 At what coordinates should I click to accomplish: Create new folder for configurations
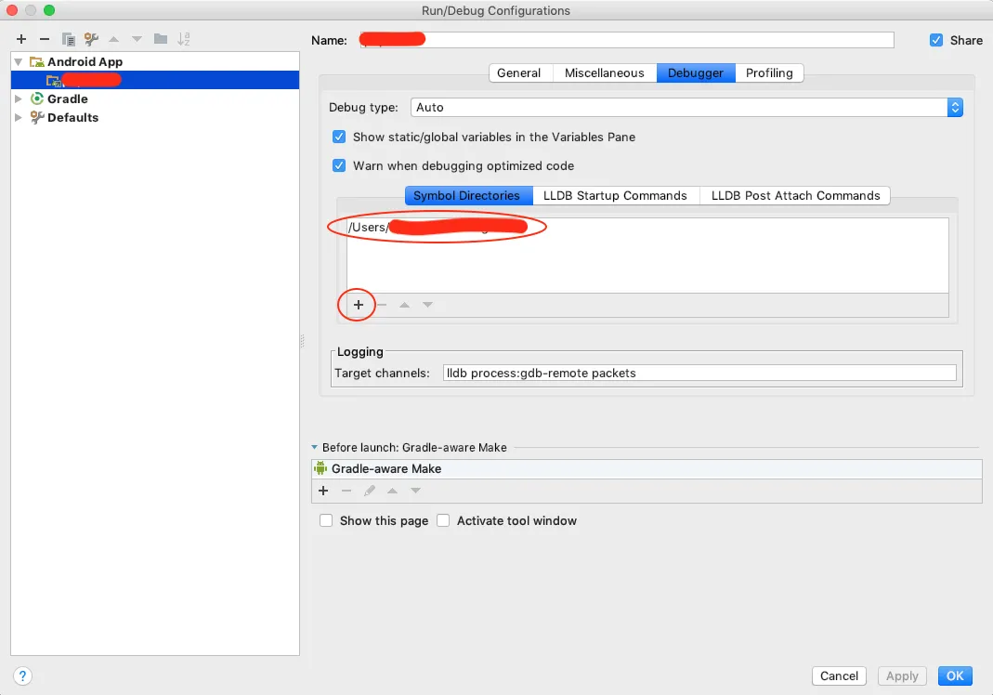tap(161, 39)
